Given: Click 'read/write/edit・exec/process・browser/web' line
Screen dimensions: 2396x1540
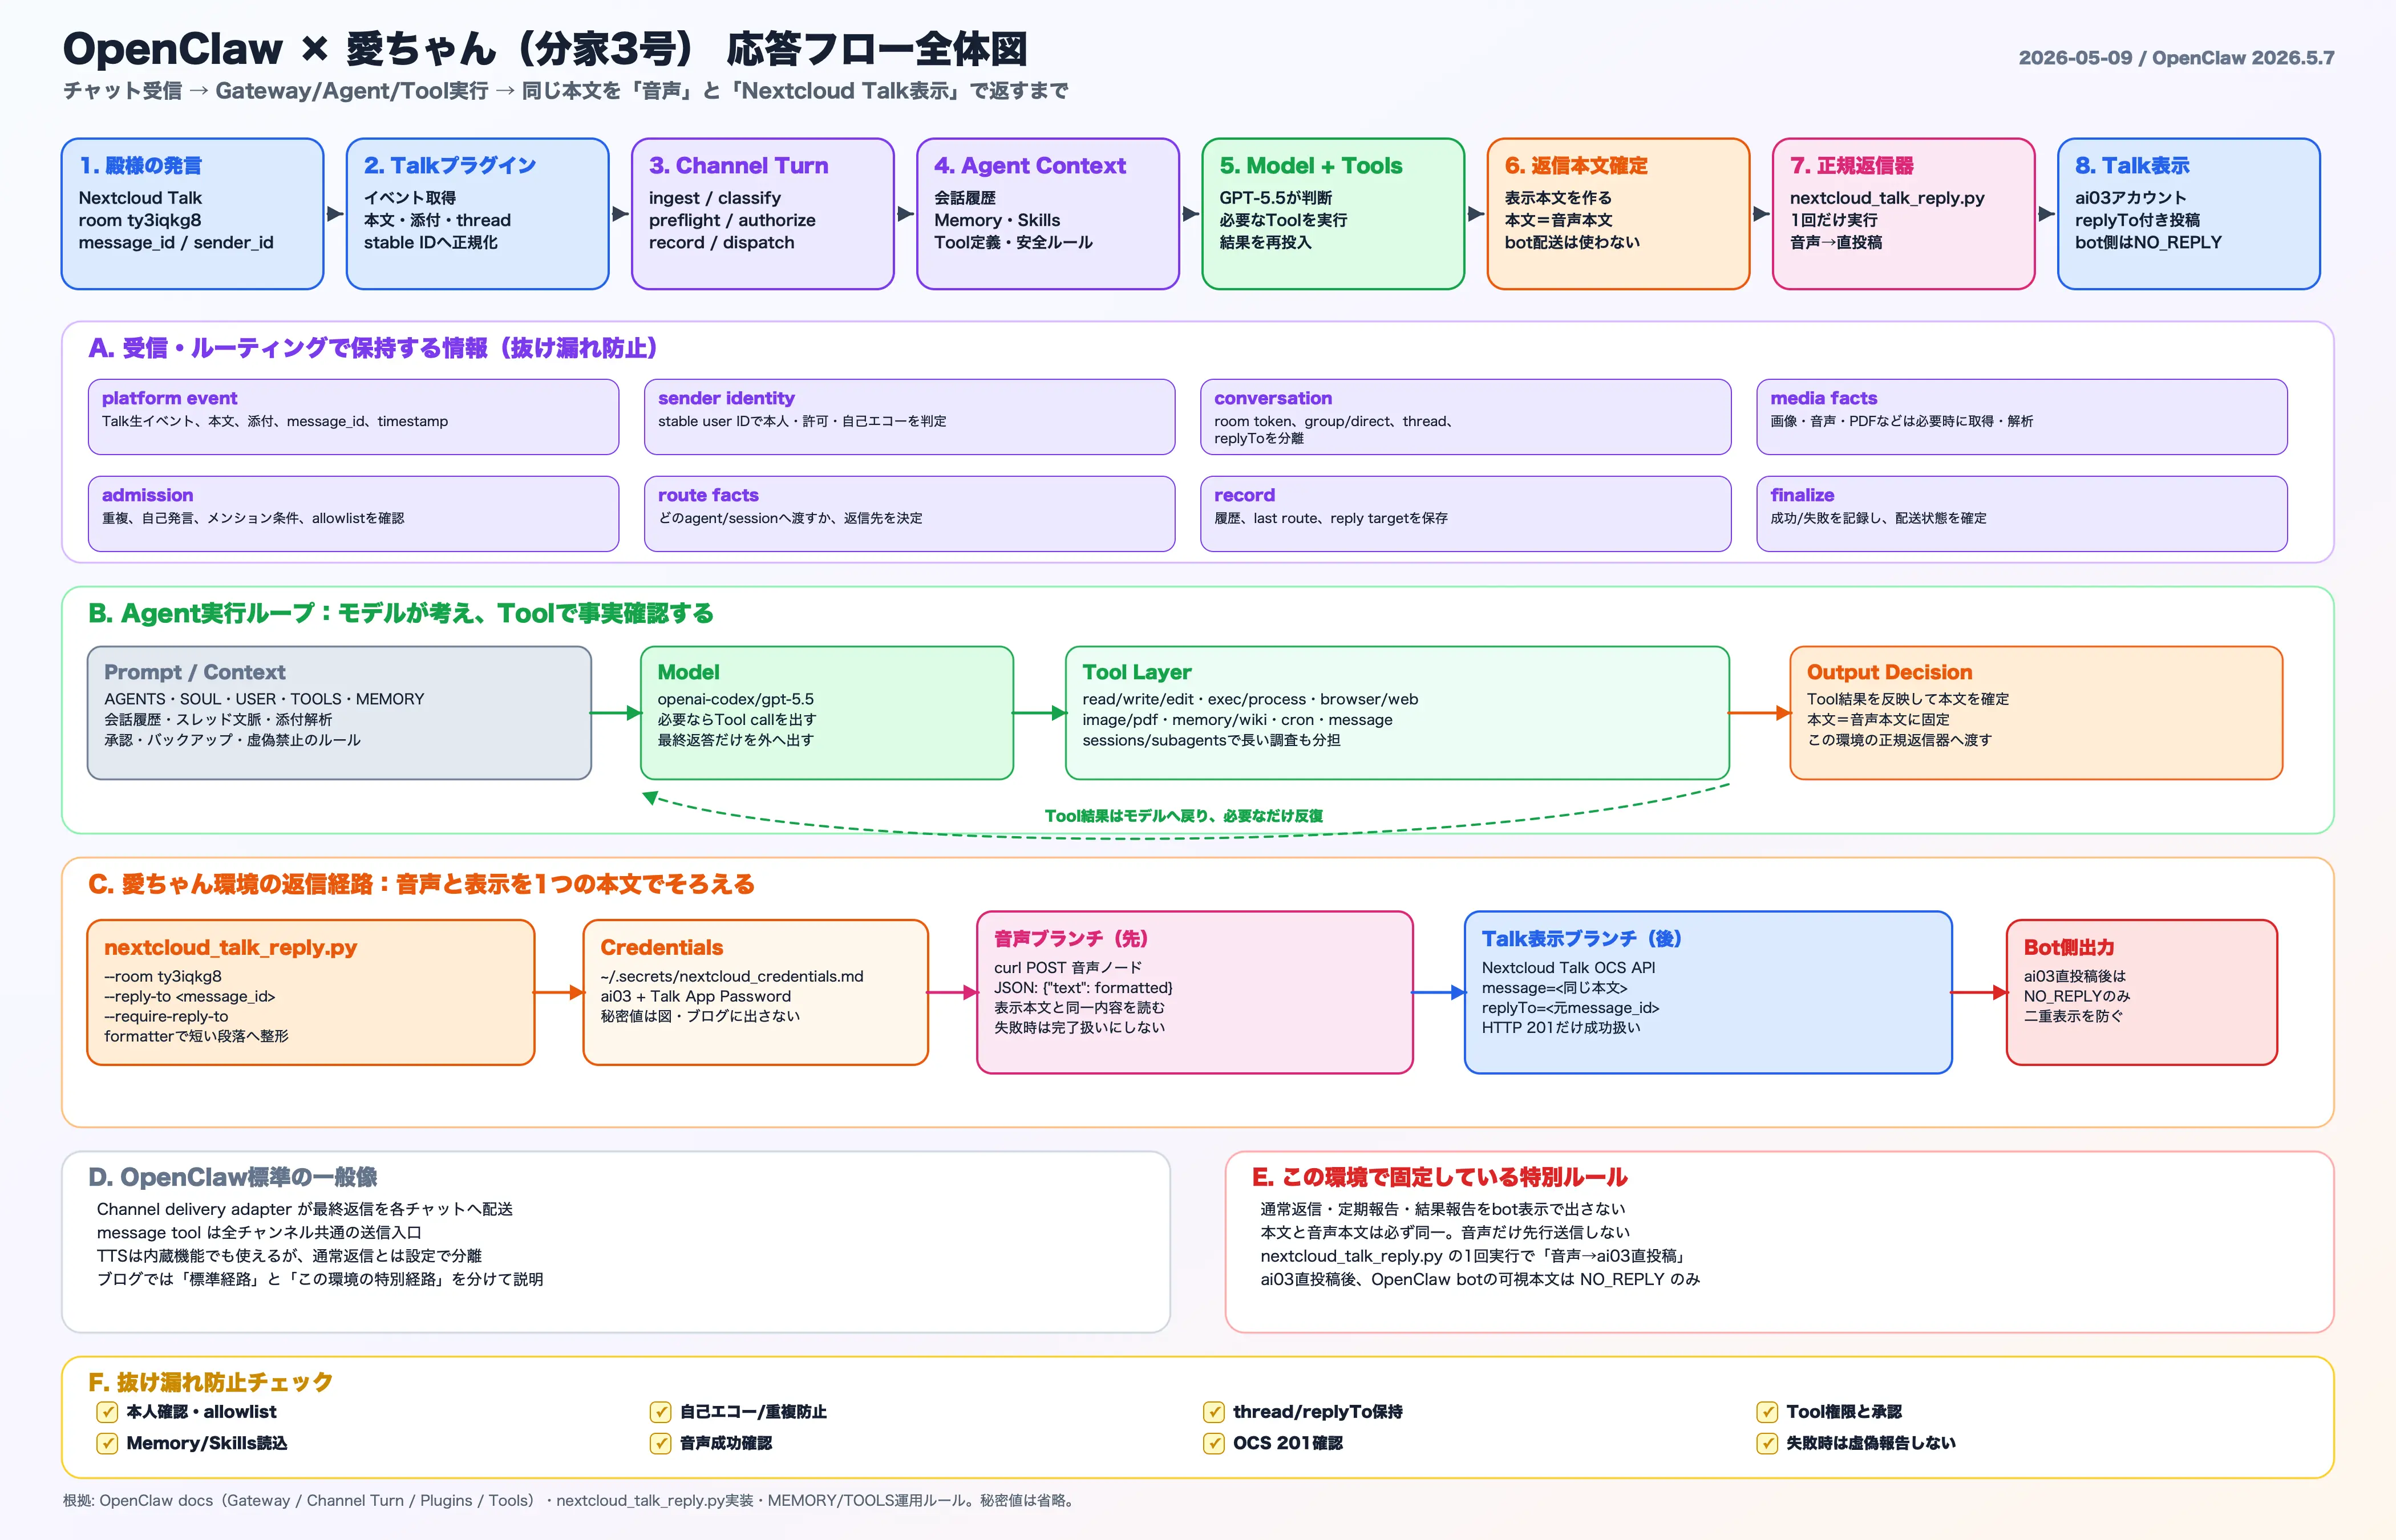Looking at the screenshot, I should pos(1250,699).
